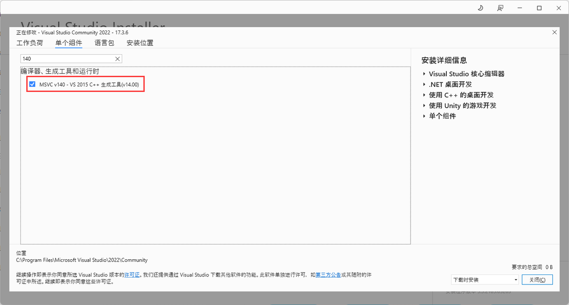Screen dimensions: 569x305
Task: Uncheck MSVC v140 VS 2015 C++ build tools
Action: (x=32, y=84)
